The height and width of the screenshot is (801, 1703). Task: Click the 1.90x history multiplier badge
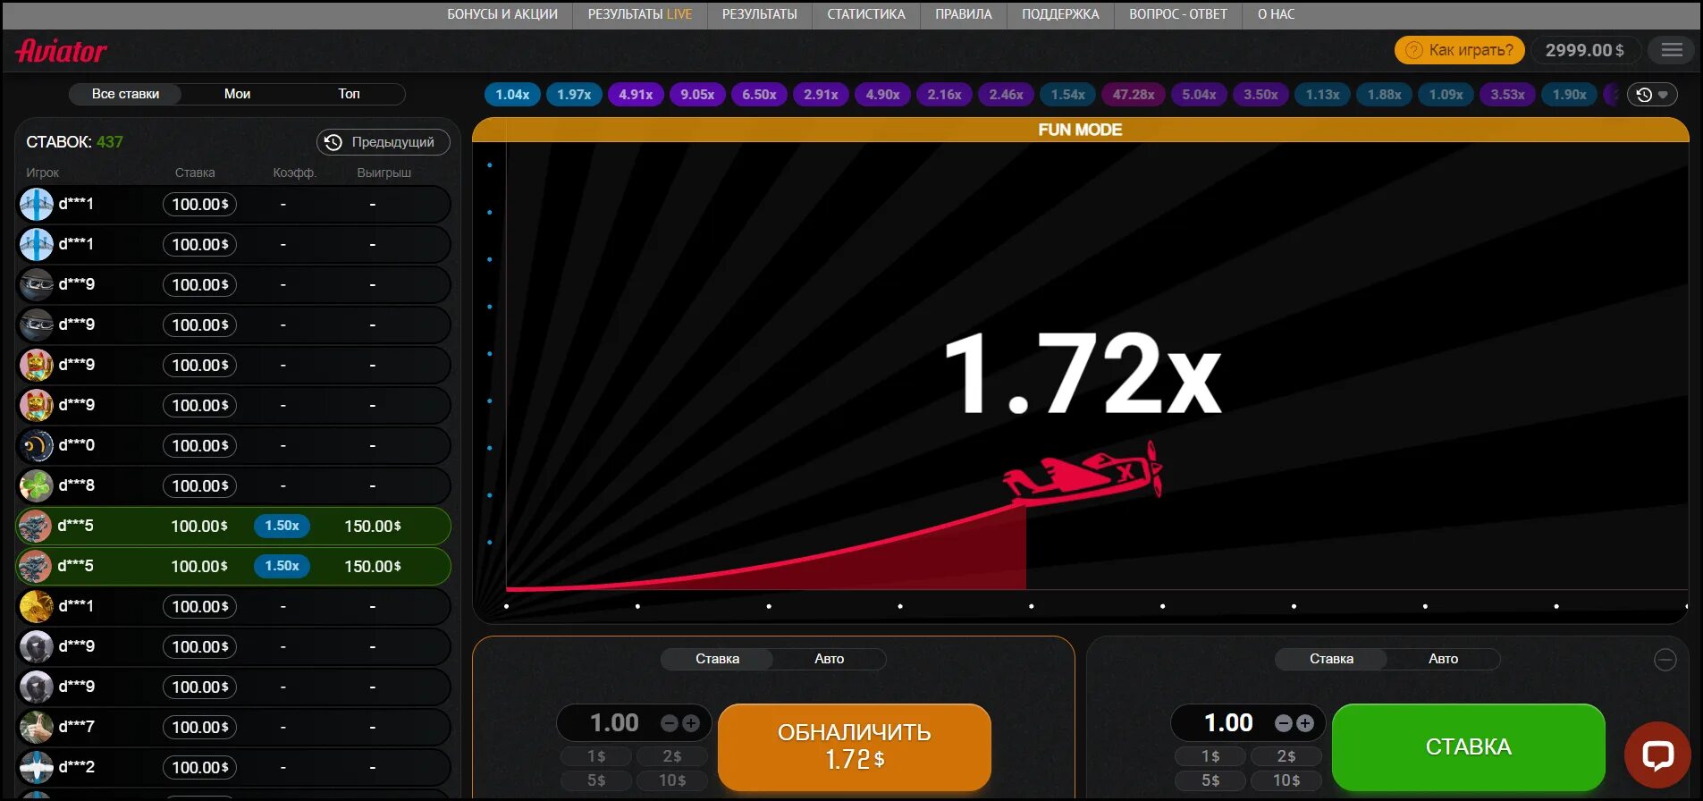coord(1569,94)
